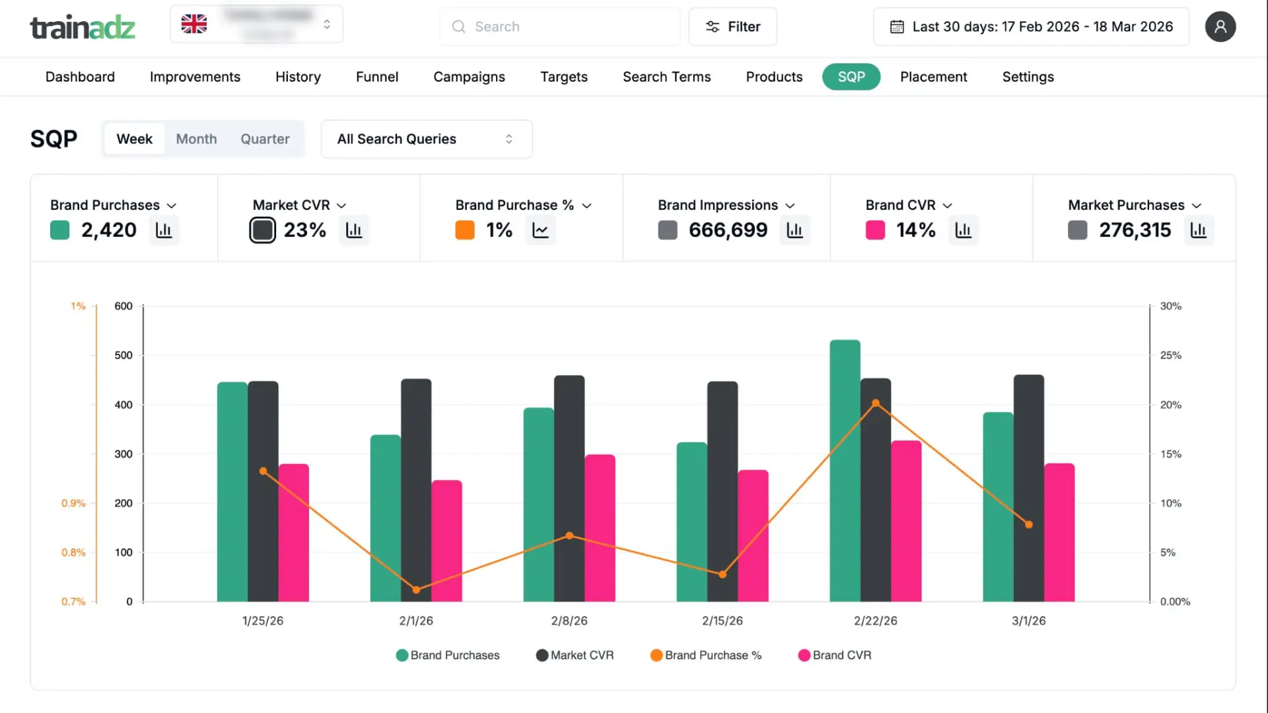
Task: Switch the time granularity to Month
Action: 196,139
